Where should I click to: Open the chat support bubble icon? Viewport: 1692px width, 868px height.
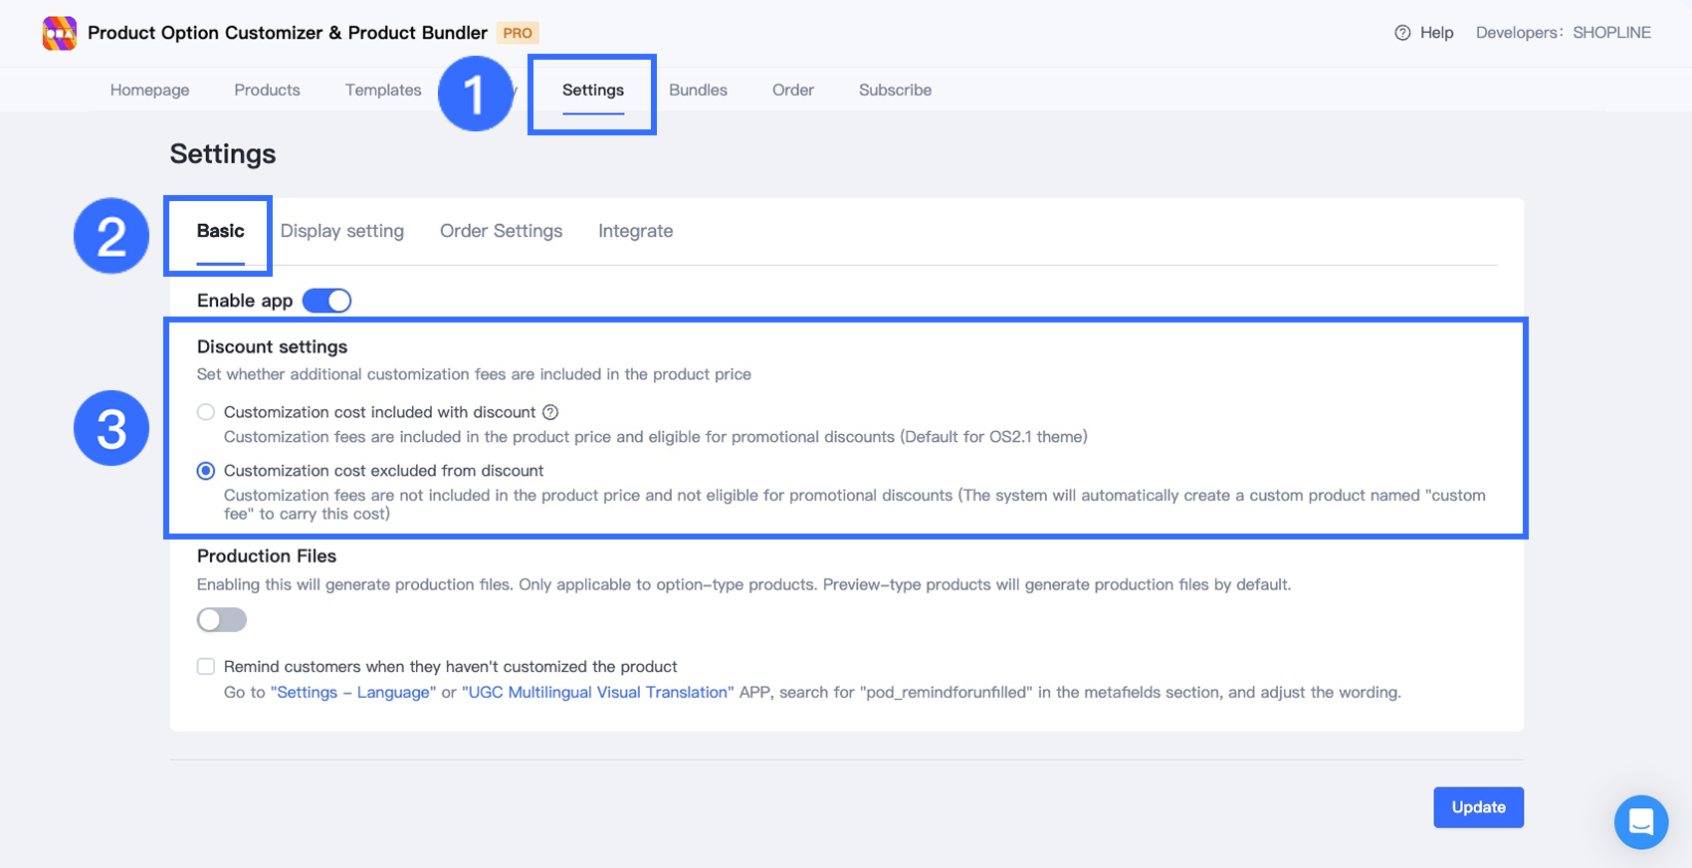1640,822
